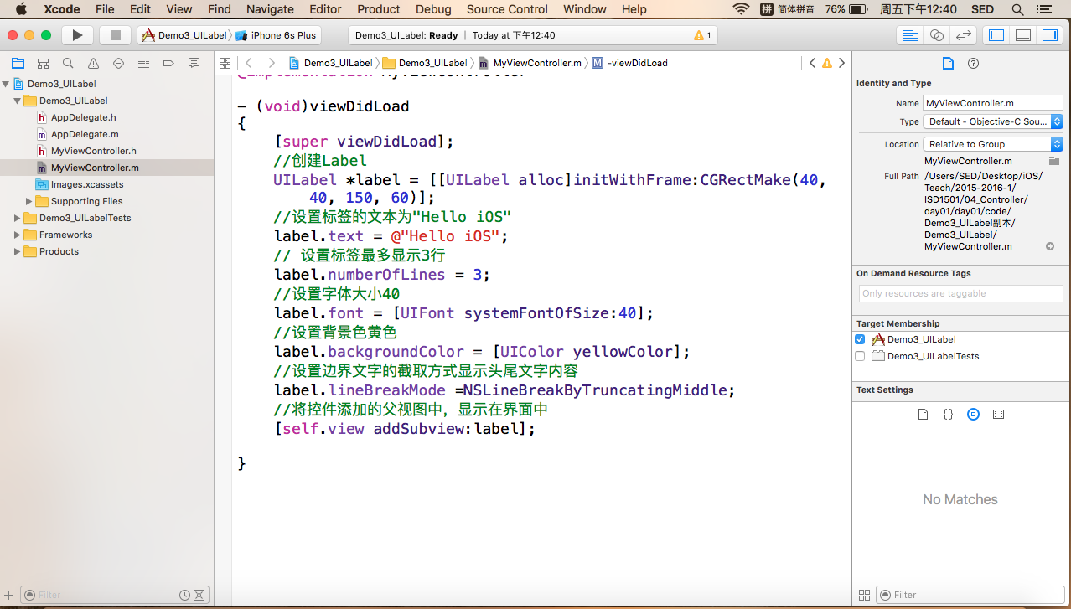Screen dimensions: 1071x609
Task: Choose the iPhone 6s Plus destination
Action: pyautogui.click(x=277, y=35)
